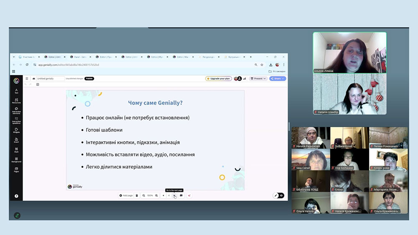418x235 pixels.
Task: Open the Style panel
Action: tap(16, 150)
